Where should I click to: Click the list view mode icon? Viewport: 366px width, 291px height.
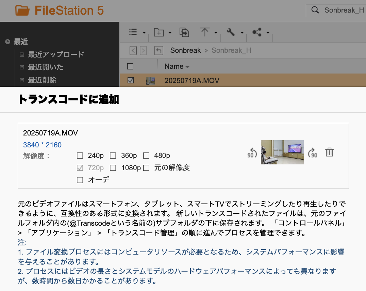pos(133,32)
